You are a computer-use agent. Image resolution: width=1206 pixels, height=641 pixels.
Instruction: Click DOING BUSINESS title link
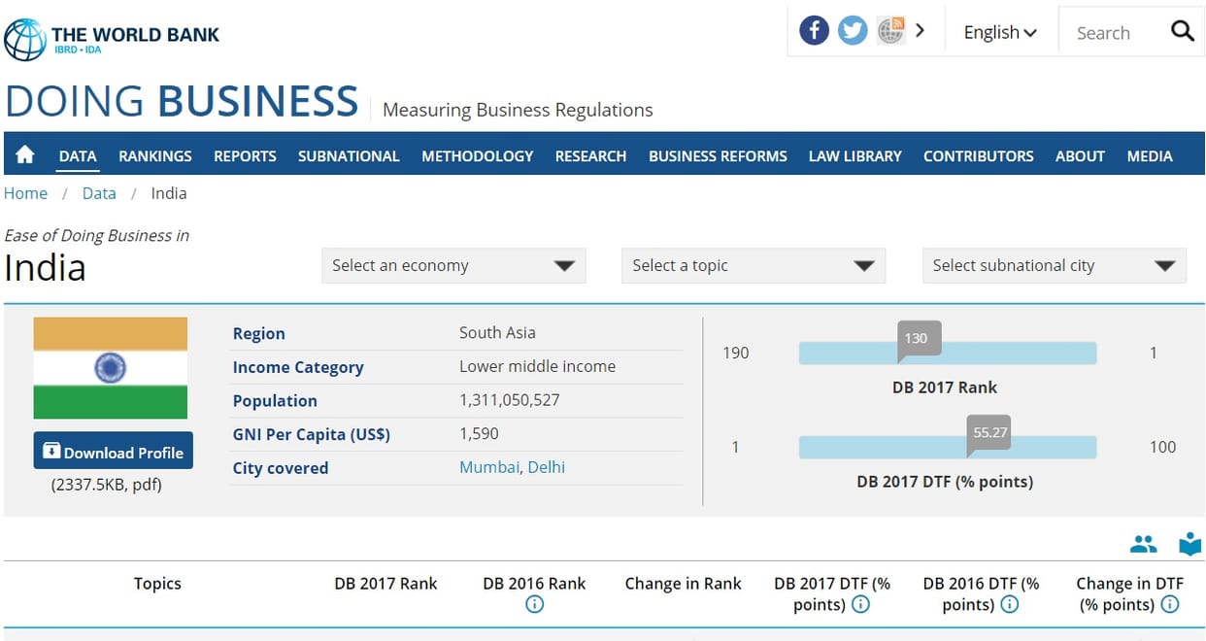coord(182,101)
